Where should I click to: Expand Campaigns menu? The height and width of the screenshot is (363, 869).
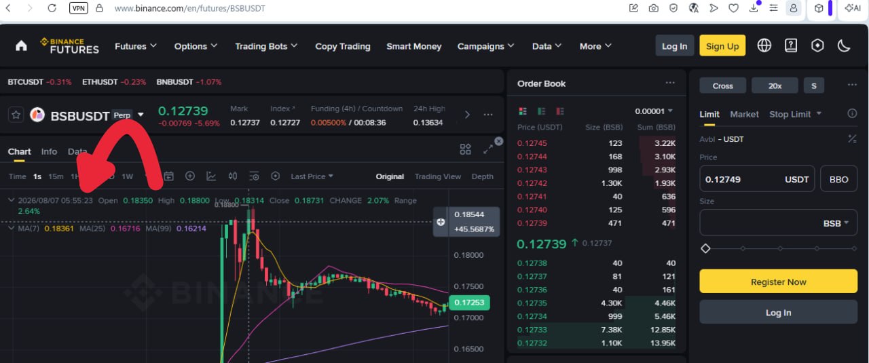[485, 46]
